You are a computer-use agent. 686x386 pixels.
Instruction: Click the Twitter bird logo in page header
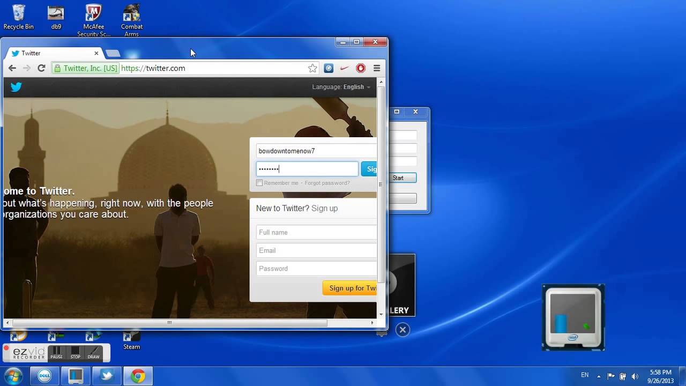coord(16,87)
